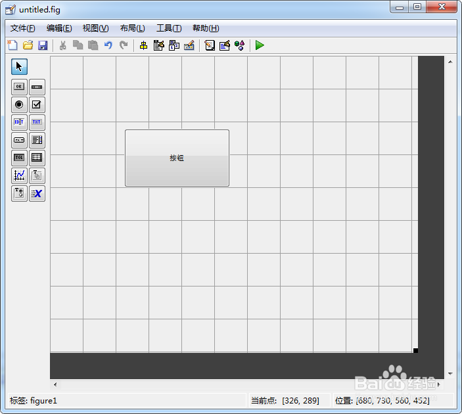This screenshot has width=462, height=414.
Task: Pick the Listbox component
Action: point(37,140)
